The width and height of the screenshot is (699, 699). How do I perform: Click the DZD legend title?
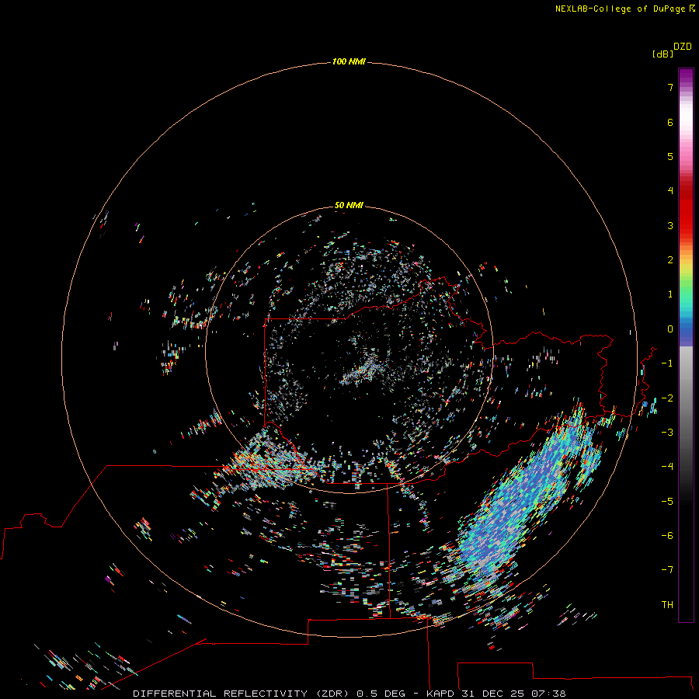683,47
